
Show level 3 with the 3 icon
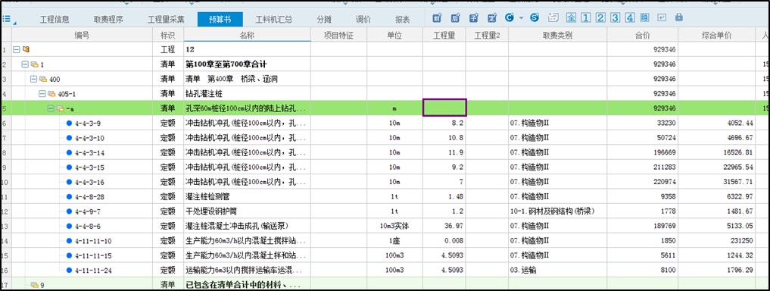[x=616, y=18]
